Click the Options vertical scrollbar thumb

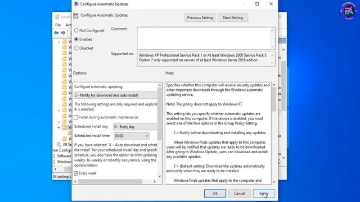tap(160, 114)
